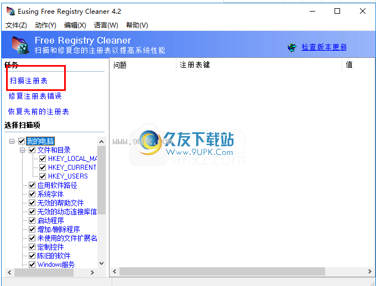Uncheck the 定制控件 checkbox
This screenshot has height=286, width=376.
click(x=32, y=247)
